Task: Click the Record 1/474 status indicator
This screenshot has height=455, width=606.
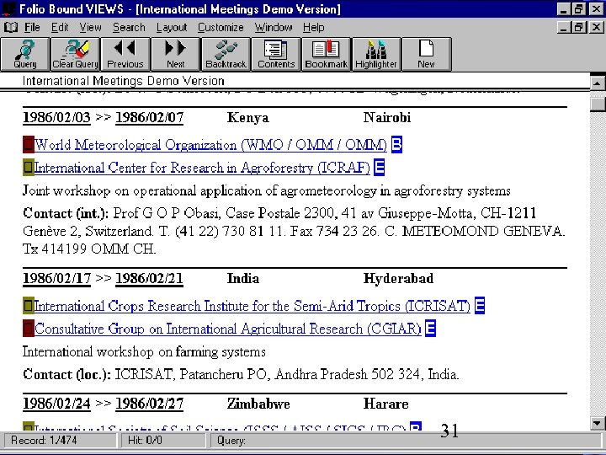Action: point(60,441)
